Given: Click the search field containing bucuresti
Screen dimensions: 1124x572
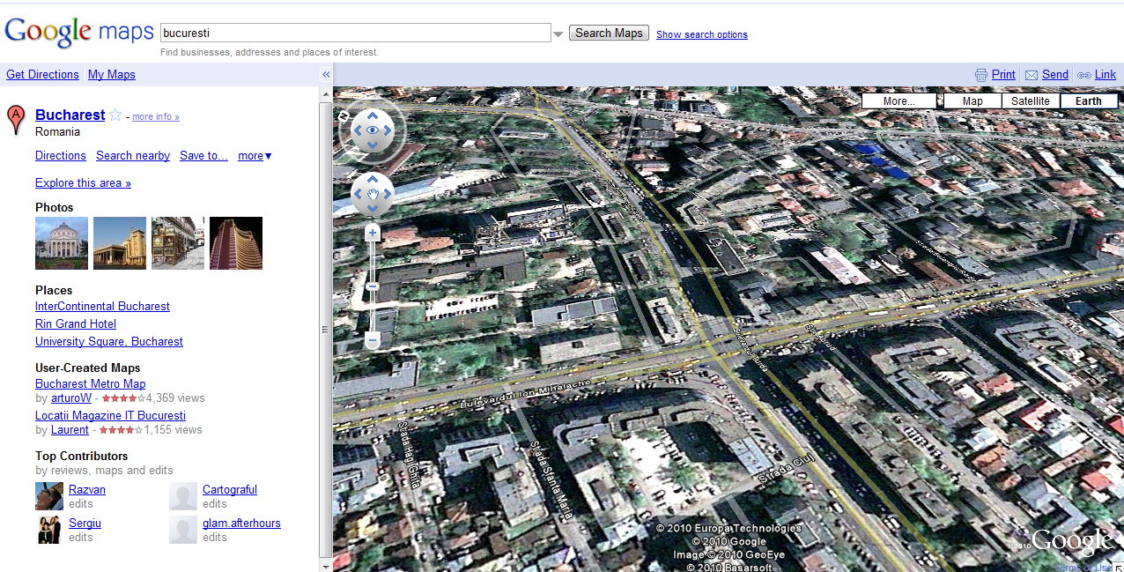Looking at the screenshot, I should point(356,33).
